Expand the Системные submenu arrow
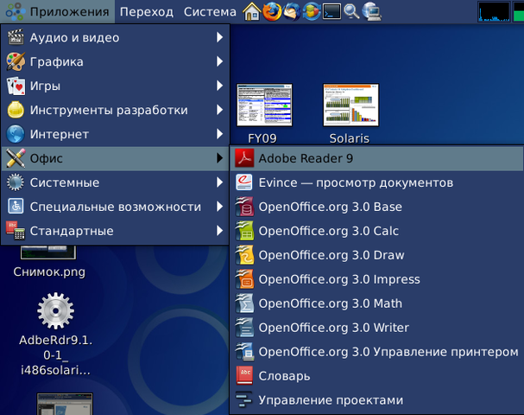This screenshot has height=415, width=524. [219, 182]
